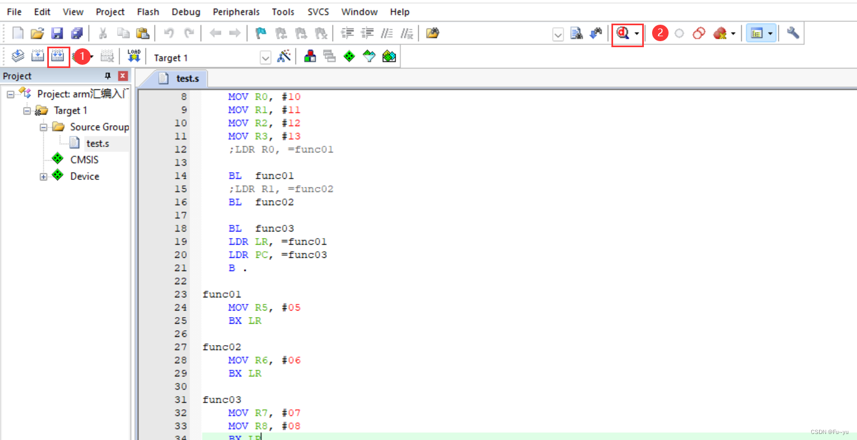Launch the Pack Installer
This screenshot has height=440, width=857.
tap(389, 56)
